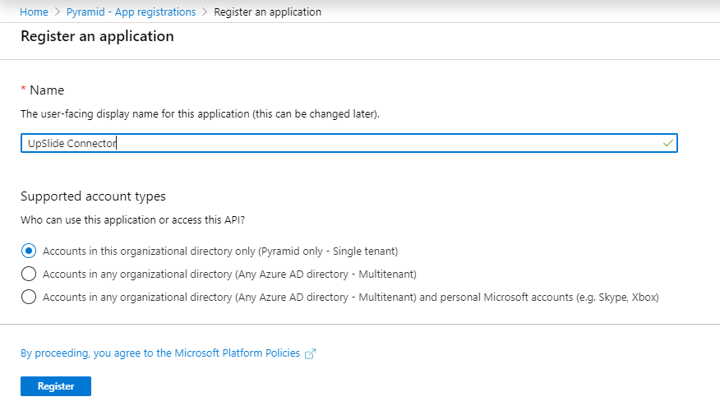Click the 'Pyramid only - Single tenant' label text
Viewport: 720px width, 406px height.
pos(328,251)
